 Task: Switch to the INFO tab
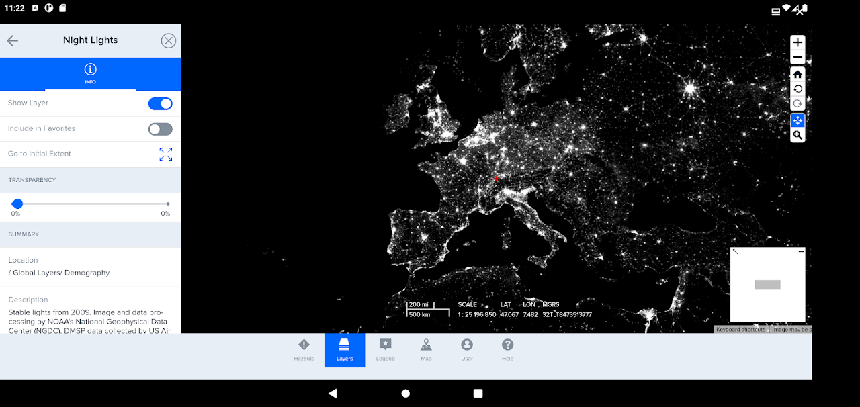(x=90, y=74)
